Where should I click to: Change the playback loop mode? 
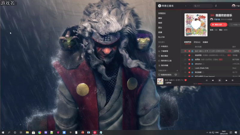tap(207, 80)
